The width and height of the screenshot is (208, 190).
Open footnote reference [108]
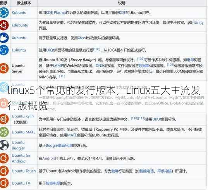pos(96,49)
